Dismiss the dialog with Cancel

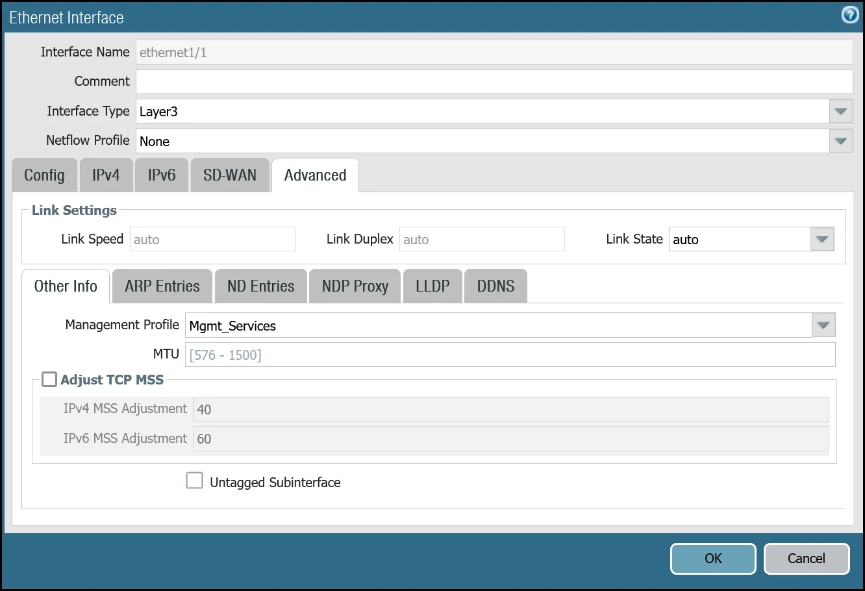[x=807, y=559]
